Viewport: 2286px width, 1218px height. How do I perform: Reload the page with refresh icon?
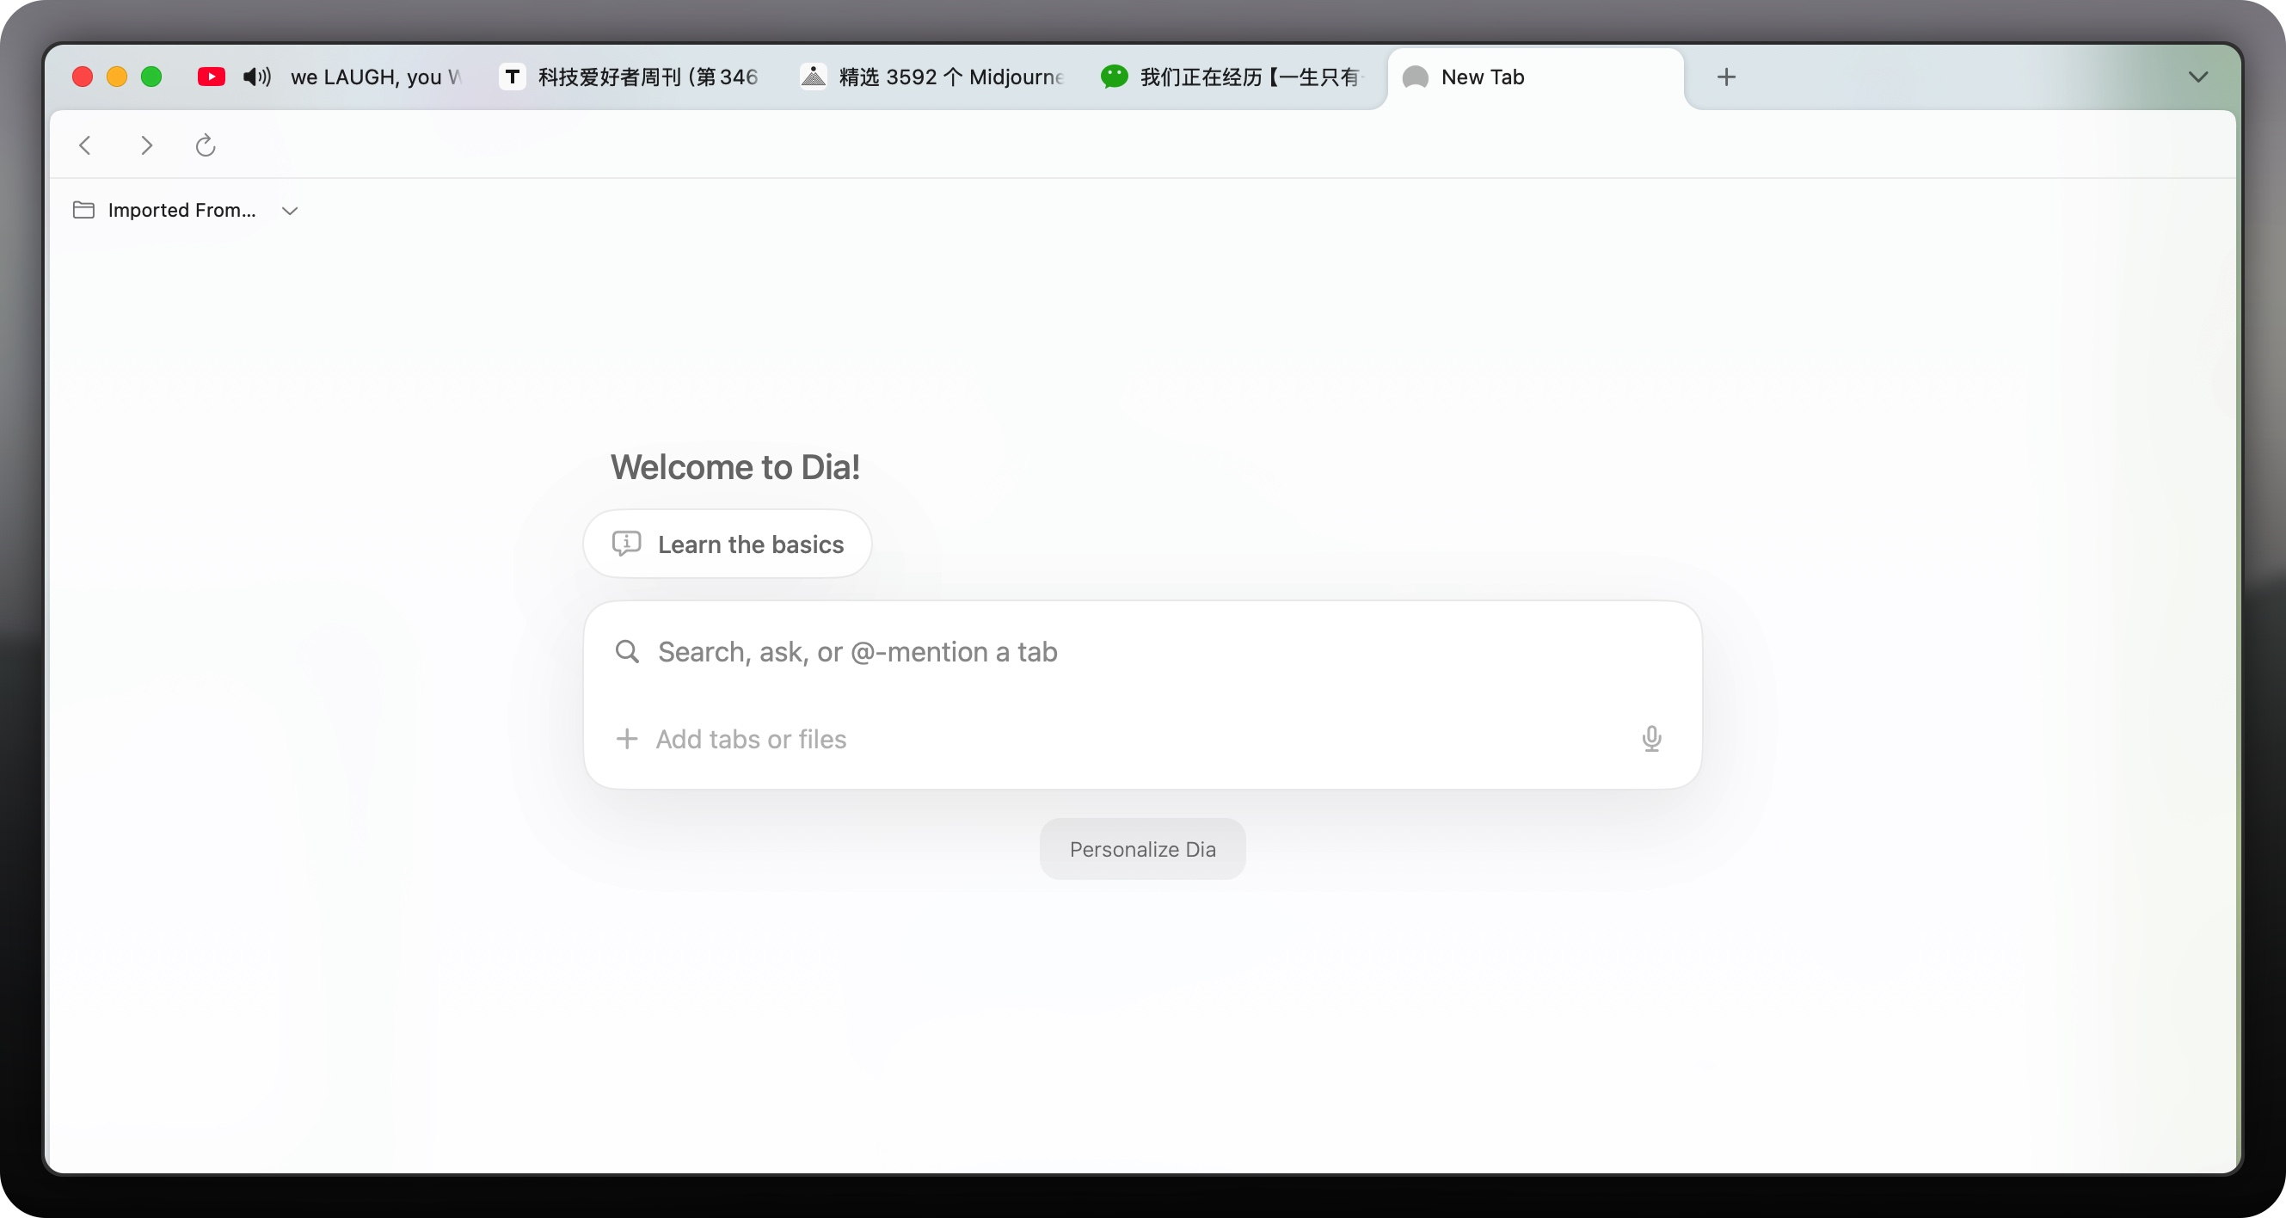coord(206,145)
